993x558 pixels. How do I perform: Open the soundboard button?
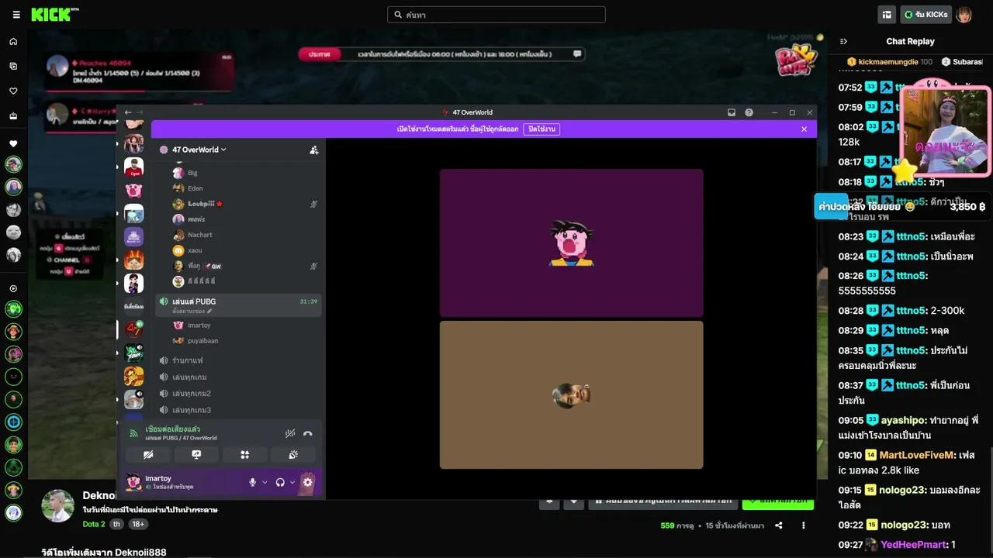293,455
